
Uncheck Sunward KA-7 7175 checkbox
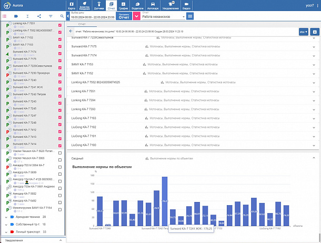pos(60,60)
